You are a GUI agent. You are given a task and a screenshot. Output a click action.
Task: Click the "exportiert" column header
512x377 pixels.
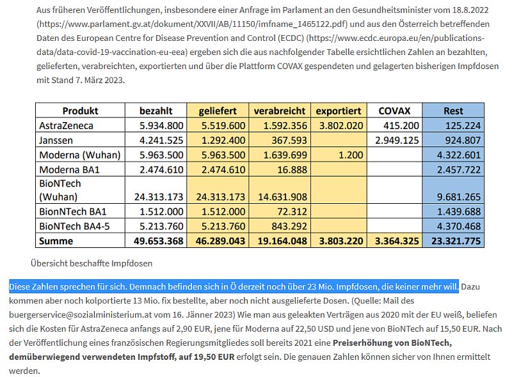click(x=339, y=111)
